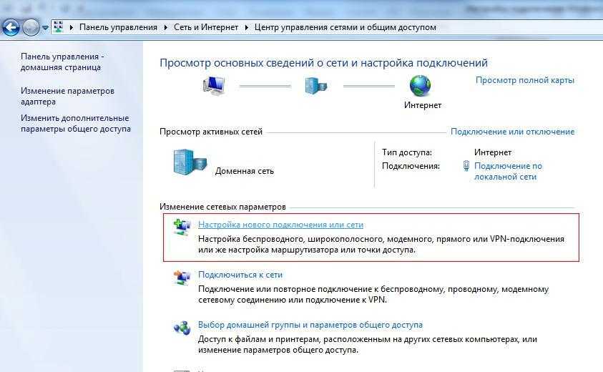603x372 pixels.
Task: Click the Control Panel icon in address bar
Action: click(59, 27)
